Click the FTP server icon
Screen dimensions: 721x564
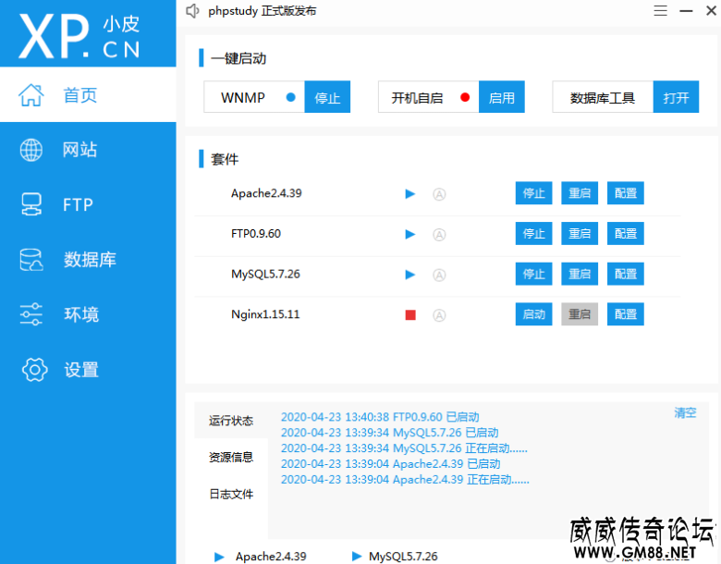pyautogui.click(x=31, y=204)
